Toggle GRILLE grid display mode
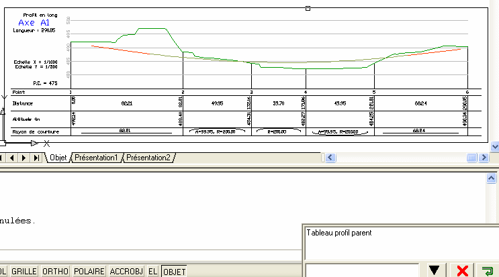Screen dimensions: 499x277 click(x=25, y=272)
